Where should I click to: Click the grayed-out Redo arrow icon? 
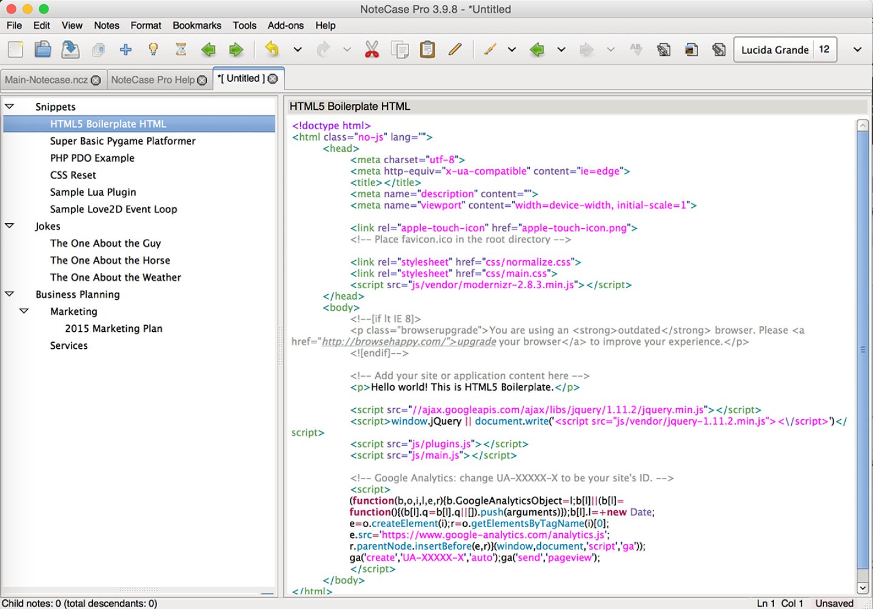(x=324, y=50)
